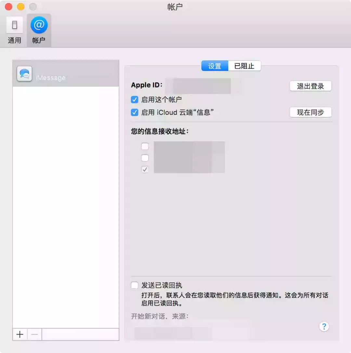
Task: Switch to the 设置 tab
Action: pyautogui.click(x=214, y=66)
